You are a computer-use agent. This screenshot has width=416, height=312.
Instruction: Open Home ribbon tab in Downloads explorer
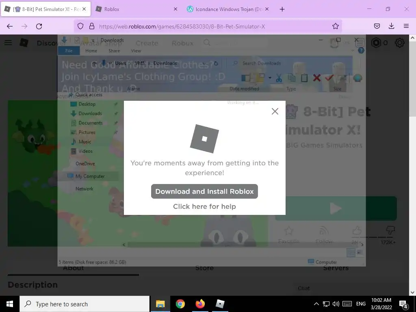(91, 51)
